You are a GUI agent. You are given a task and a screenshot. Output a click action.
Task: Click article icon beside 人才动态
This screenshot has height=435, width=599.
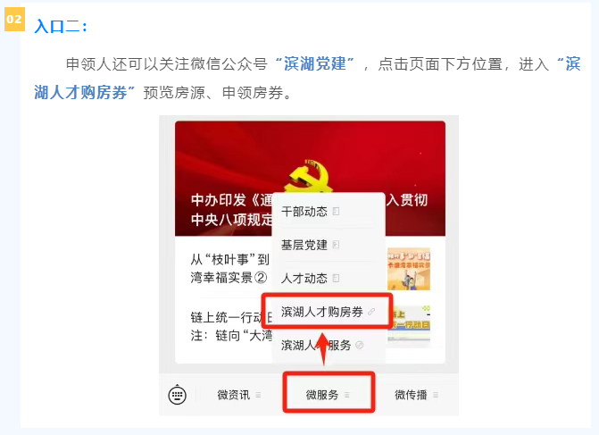[x=336, y=279]
